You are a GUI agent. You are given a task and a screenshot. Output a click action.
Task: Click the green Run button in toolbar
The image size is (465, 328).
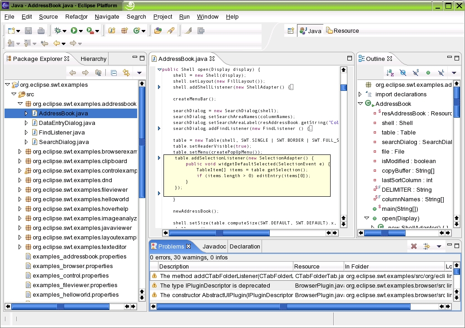tap(74, 31)
